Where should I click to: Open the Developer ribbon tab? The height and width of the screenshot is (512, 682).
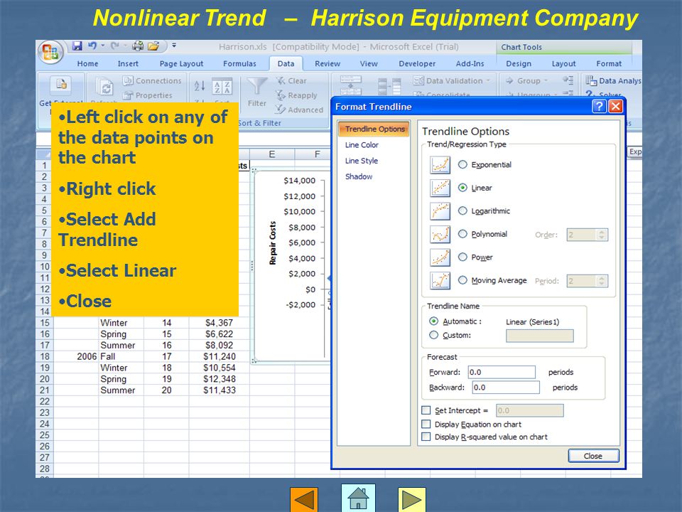(x=417, y=63)
